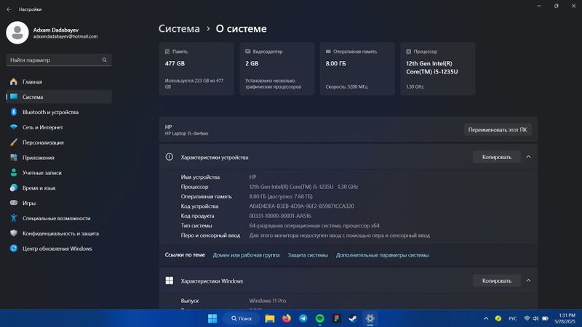
Task: Copy device specs with Копировать button
Action: 497,157
